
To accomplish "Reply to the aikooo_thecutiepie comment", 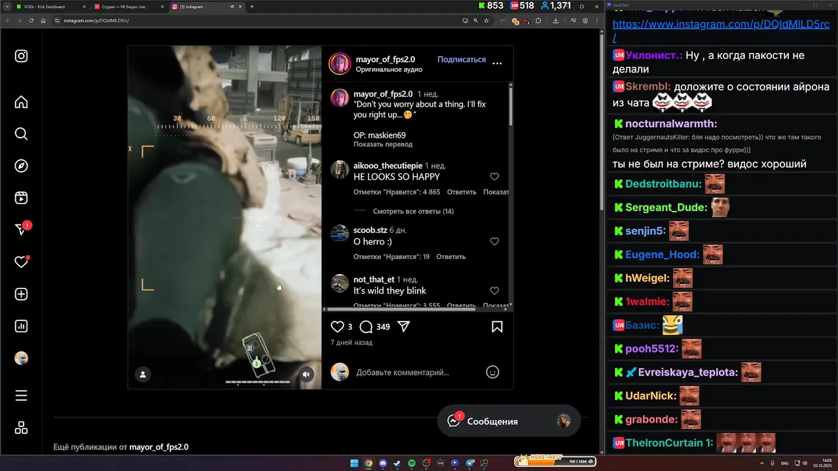I will coord(462,192).
